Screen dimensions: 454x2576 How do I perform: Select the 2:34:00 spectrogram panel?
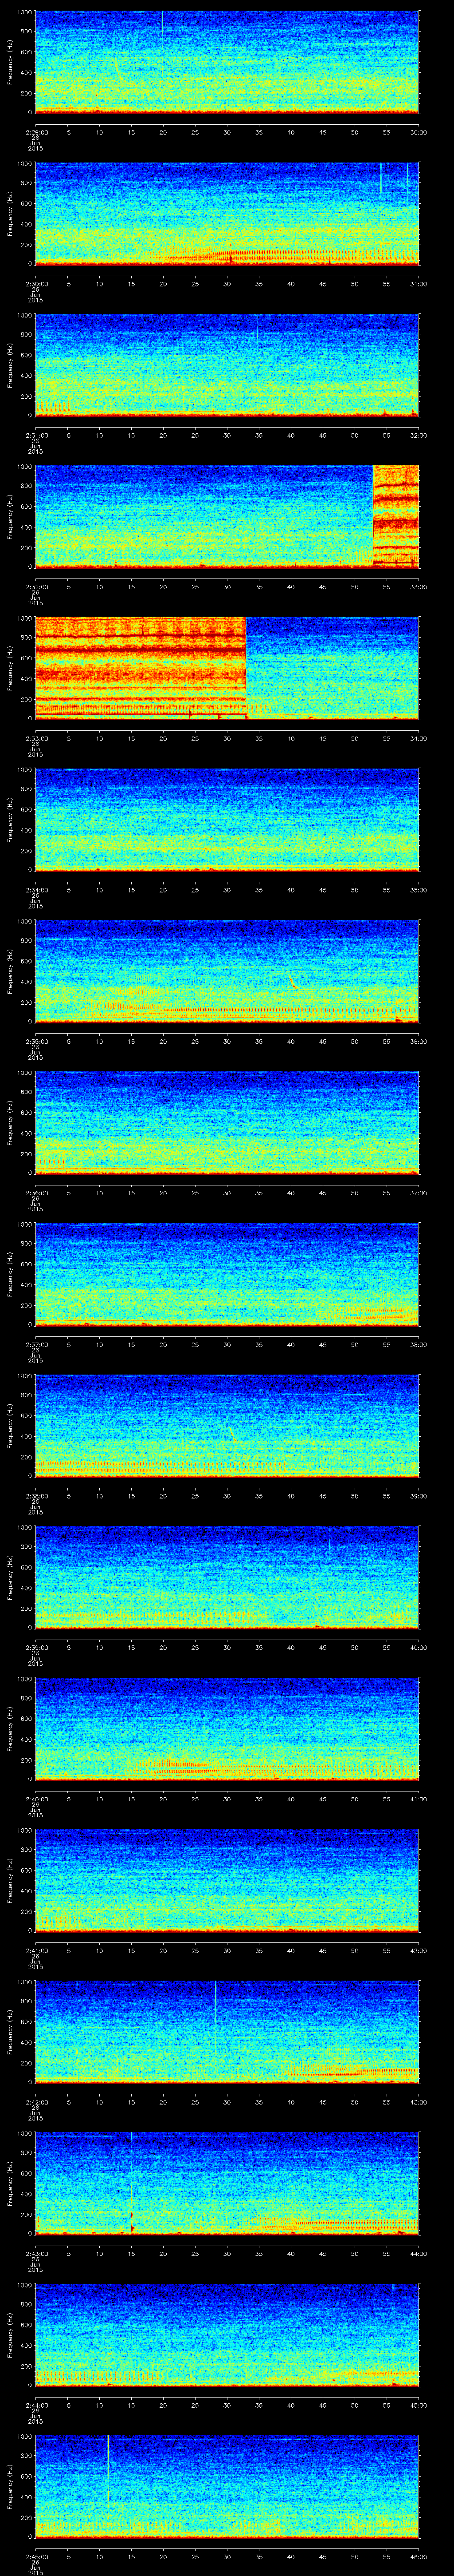pyautogui.click(x=227, y=819)
